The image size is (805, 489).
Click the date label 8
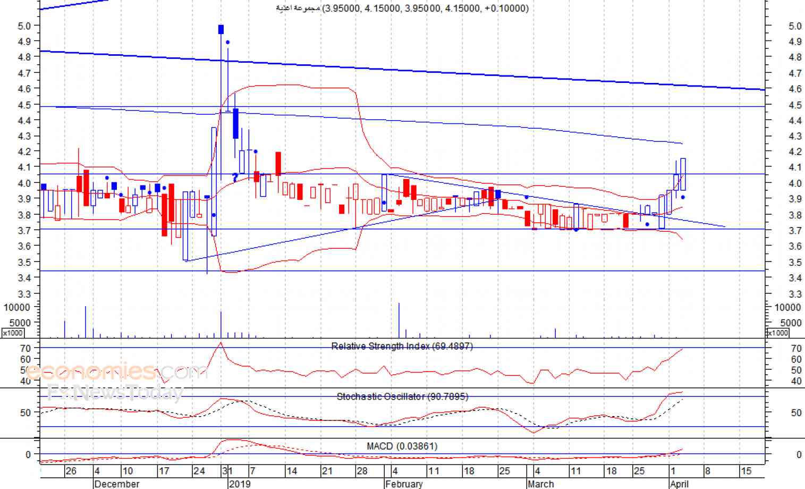[x=708, y=471]
